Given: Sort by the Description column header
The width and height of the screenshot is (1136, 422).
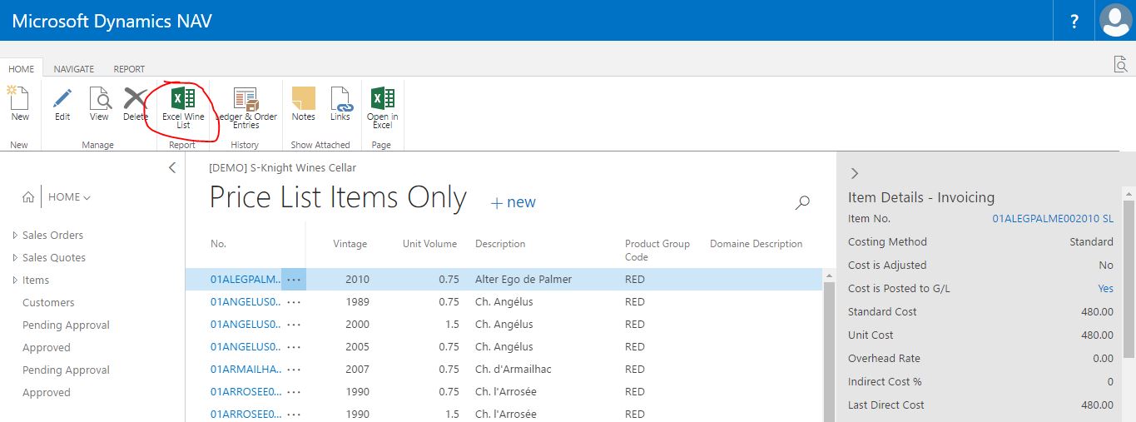Looking at the screenshot, I should coord(500,244).
